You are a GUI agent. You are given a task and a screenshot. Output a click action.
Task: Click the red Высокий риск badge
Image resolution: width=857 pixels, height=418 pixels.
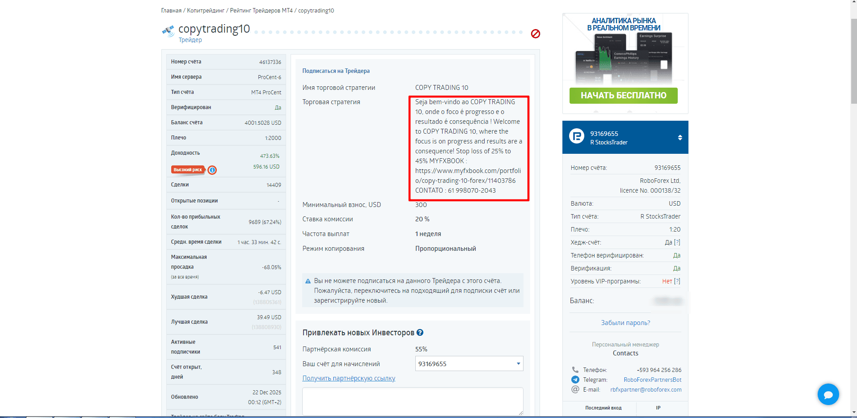(188, 170)
